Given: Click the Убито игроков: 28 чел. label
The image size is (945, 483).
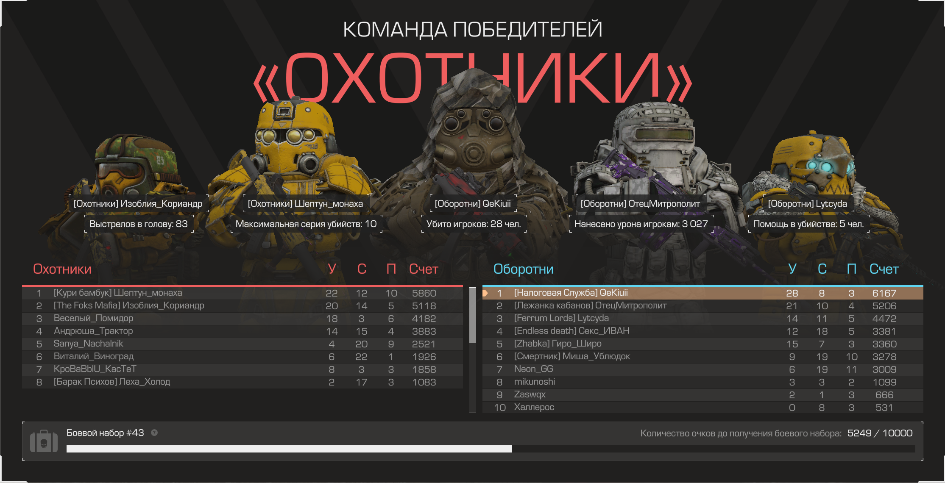Looking at the screenshot, I should tap(474, 224).
